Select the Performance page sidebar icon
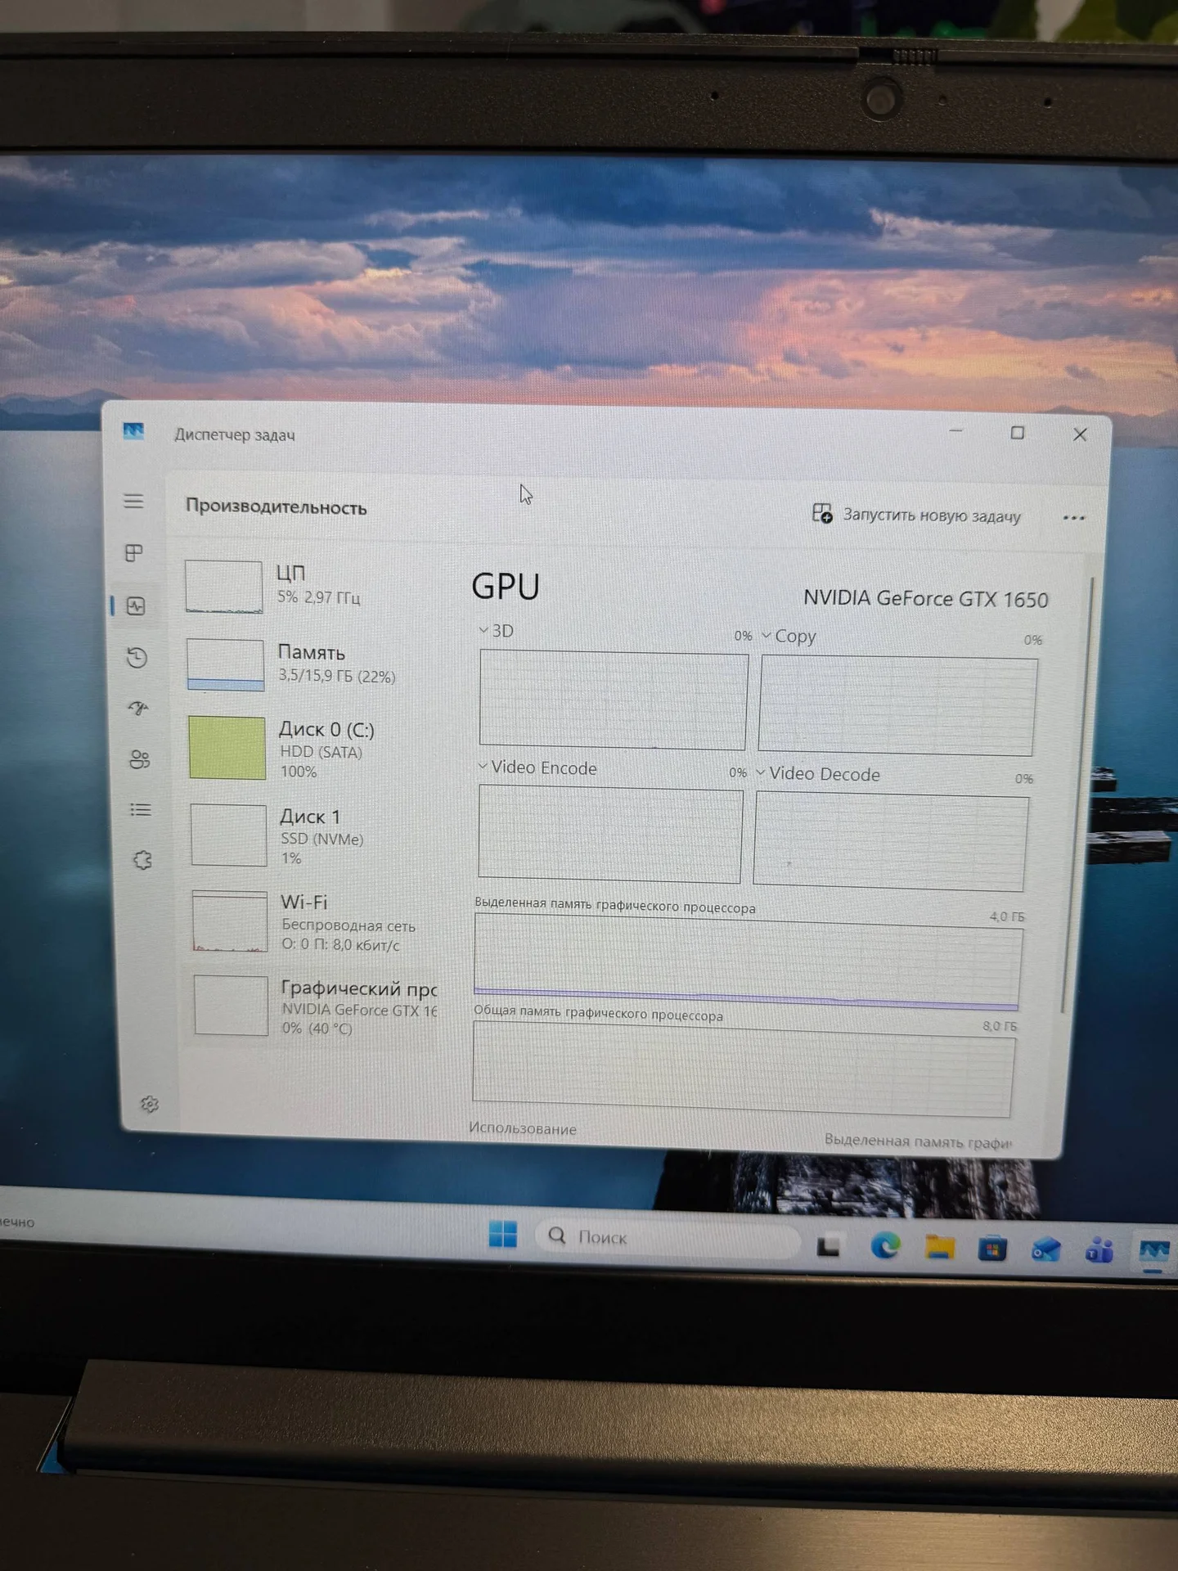 tap(136, 605)
